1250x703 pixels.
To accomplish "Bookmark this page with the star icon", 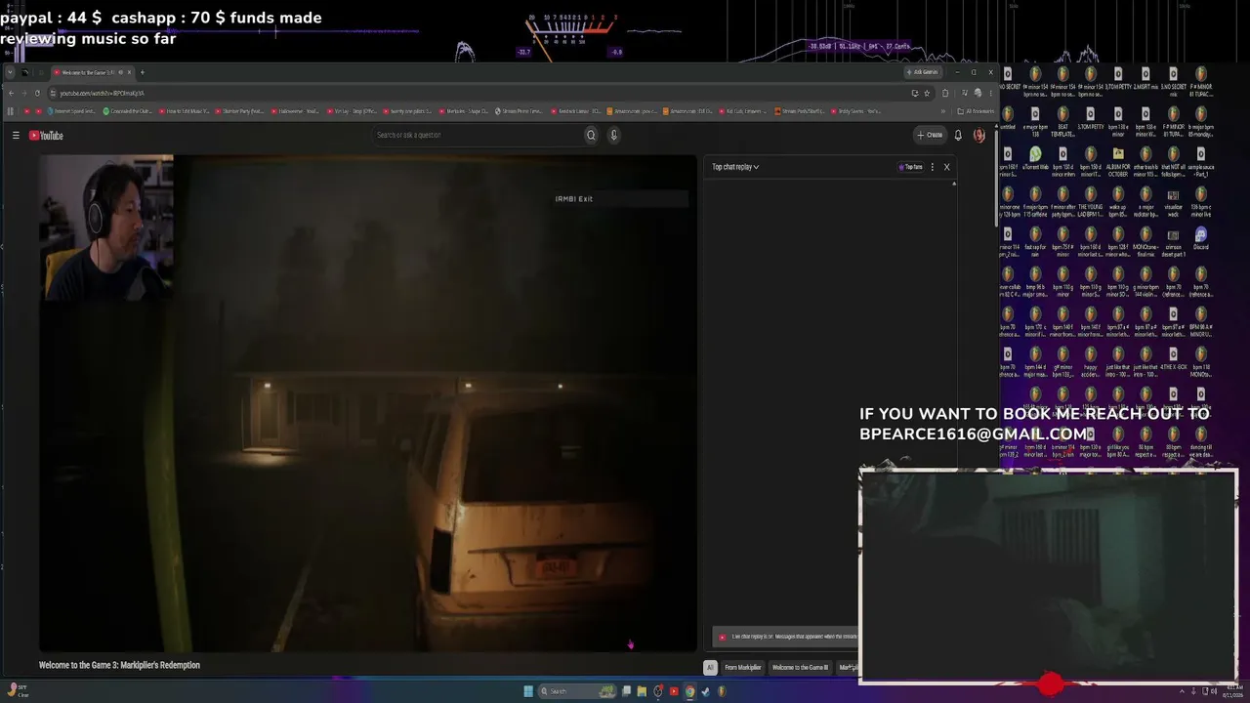I will pos(927,93).
